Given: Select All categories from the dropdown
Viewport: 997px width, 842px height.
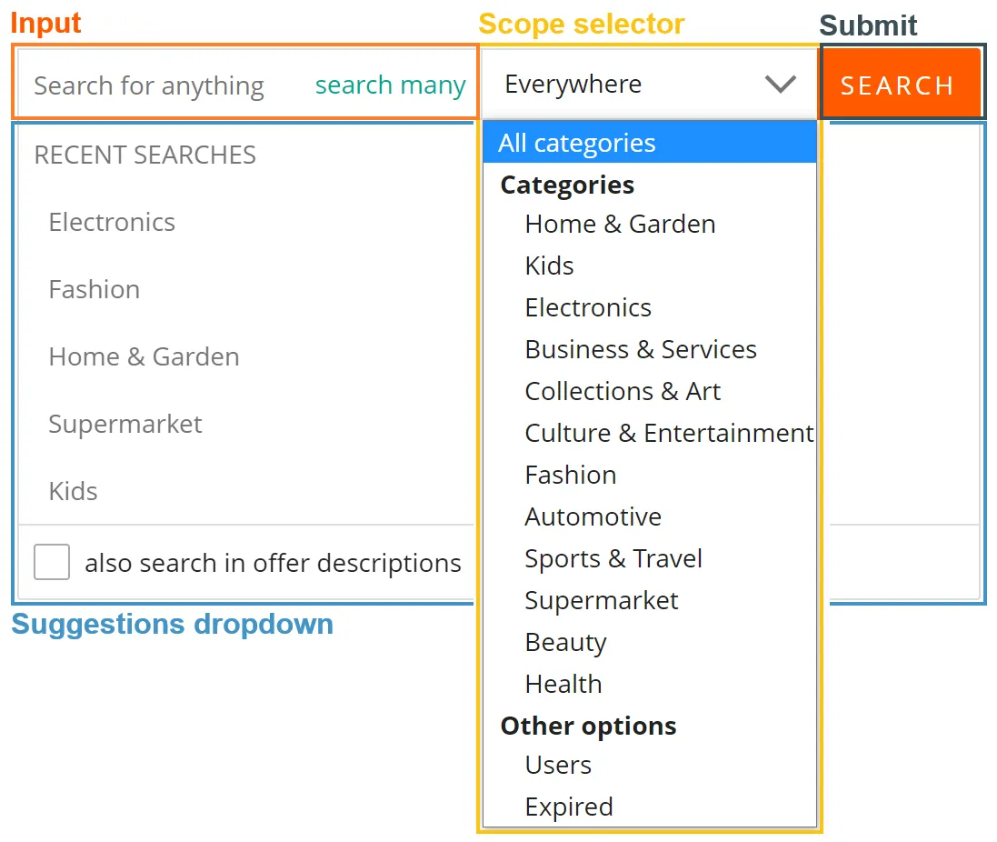Looking at the screenshot, I should (576, 142).
